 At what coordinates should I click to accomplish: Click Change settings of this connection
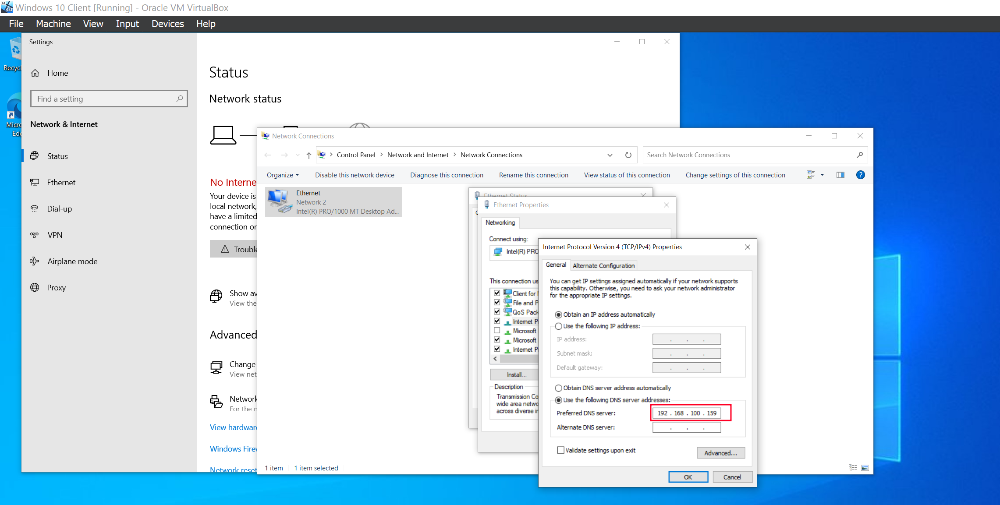[x=735, y=175]
